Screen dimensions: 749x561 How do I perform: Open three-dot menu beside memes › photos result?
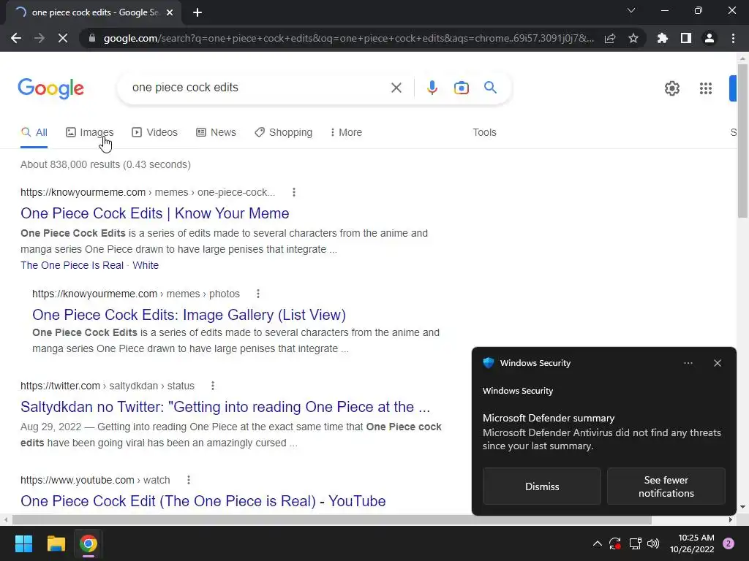(258, 294)
